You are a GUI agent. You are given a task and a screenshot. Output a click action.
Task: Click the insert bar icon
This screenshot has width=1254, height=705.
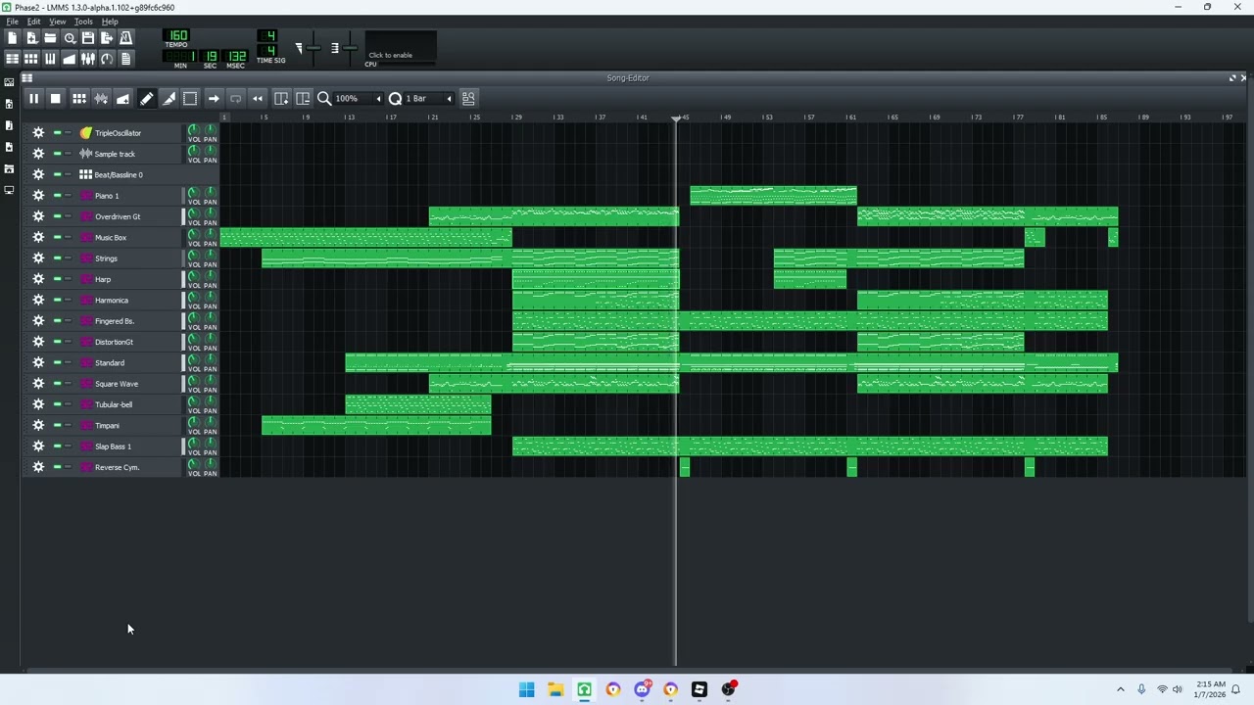point(281,98)
